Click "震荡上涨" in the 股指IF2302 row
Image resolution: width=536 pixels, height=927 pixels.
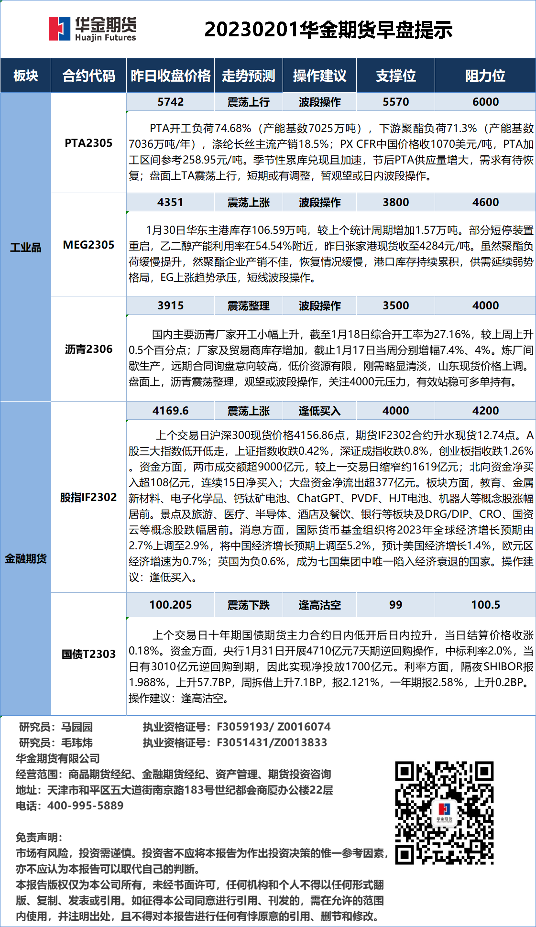coord(249,411)
